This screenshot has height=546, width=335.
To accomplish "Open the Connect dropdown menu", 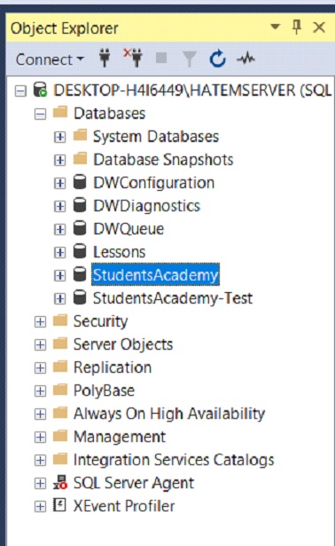I will tap(50, 59).
